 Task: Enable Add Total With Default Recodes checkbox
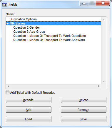click(x=7, y=93)
